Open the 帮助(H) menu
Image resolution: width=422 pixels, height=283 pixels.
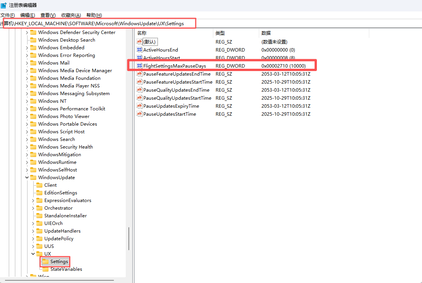(x=94, y=15)
